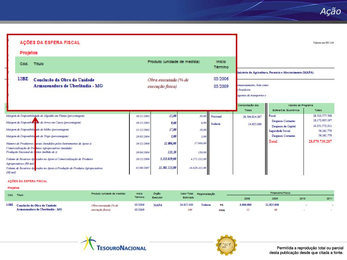The height and width of the screenshot is (260, 347).
Task: Select the date '31/12/2003'
Action: pyautogui.click(x=143, y=130)
